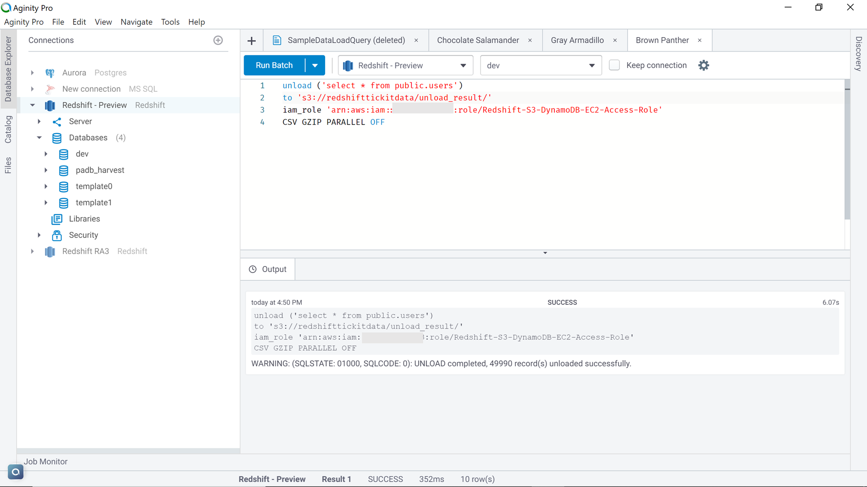Expand the Security tree item
The width and height of the screenshot is (867, 487).
point(39,235)
